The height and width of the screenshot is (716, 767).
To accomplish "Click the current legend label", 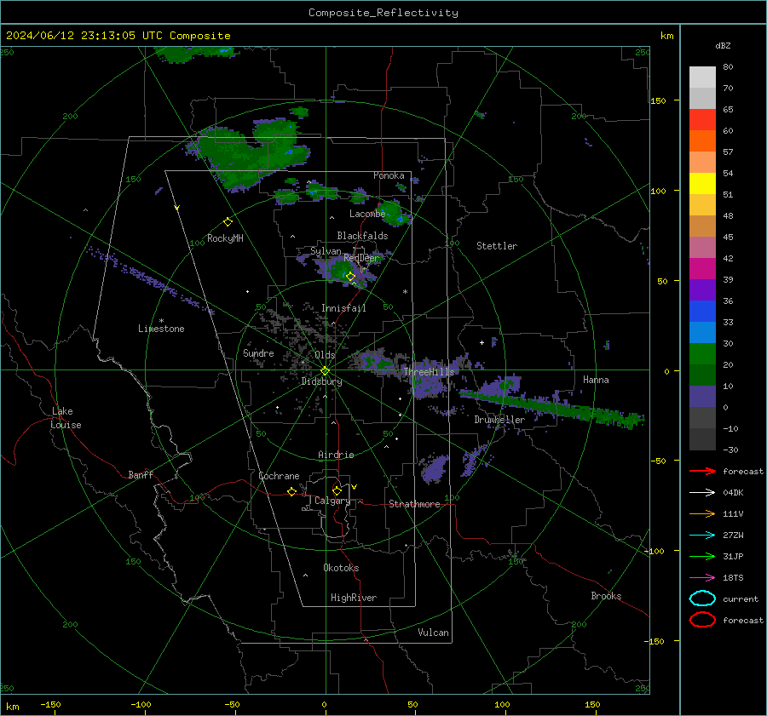I will point(740,599).
